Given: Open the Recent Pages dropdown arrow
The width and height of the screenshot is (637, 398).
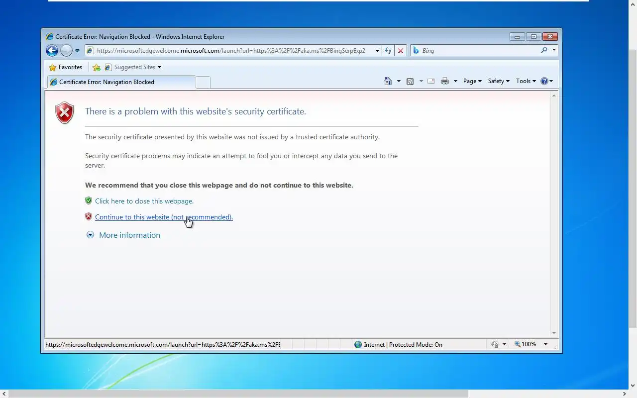Looking at the screenshot, I should (77, 51).
